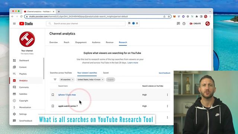This screenshot has width=238, height=134.
Task: Open the iphone 13 pro max link
Action: point(67,95)
